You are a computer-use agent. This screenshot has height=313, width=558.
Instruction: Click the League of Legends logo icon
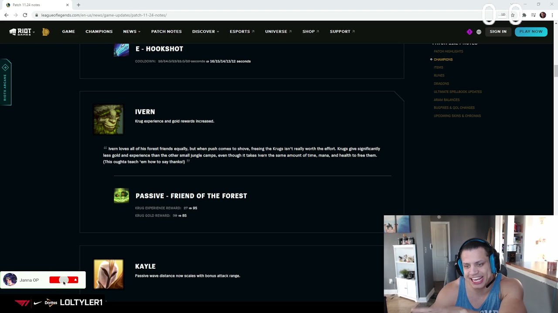46,32
